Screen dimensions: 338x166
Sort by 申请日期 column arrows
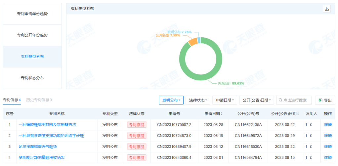pos(222,114)
